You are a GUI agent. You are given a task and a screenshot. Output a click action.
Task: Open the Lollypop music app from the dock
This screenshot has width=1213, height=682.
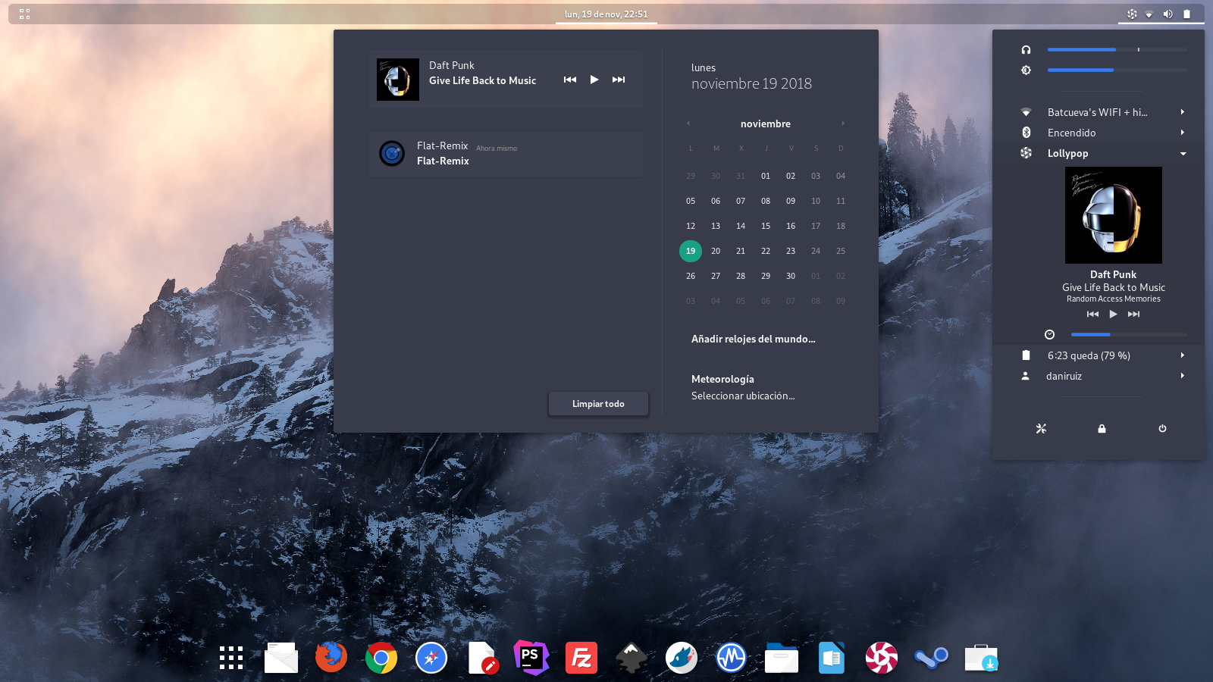pos(881,658)
